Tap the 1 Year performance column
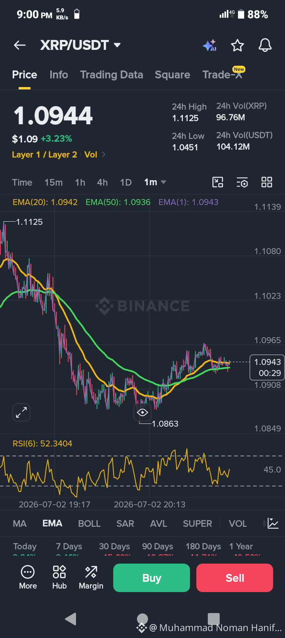 (x=241, y=549)
